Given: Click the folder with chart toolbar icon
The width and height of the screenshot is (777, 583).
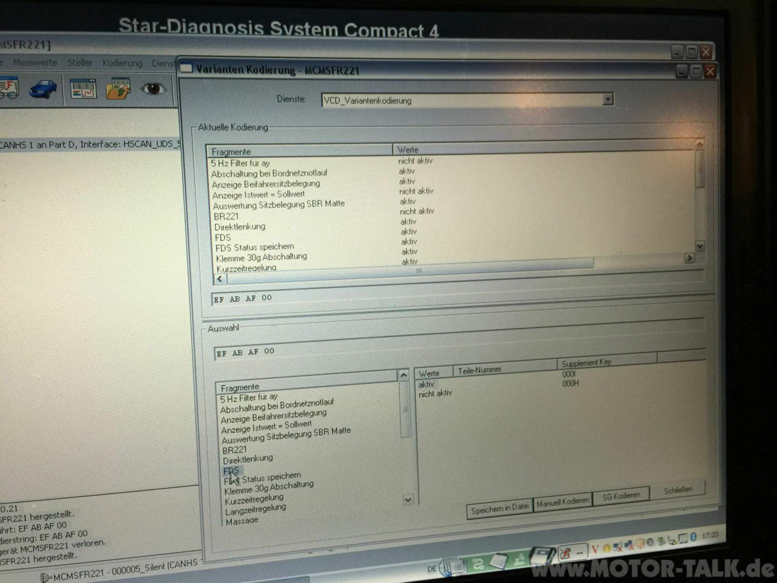Looking at the screenshot, I should (x=118, y=88).
